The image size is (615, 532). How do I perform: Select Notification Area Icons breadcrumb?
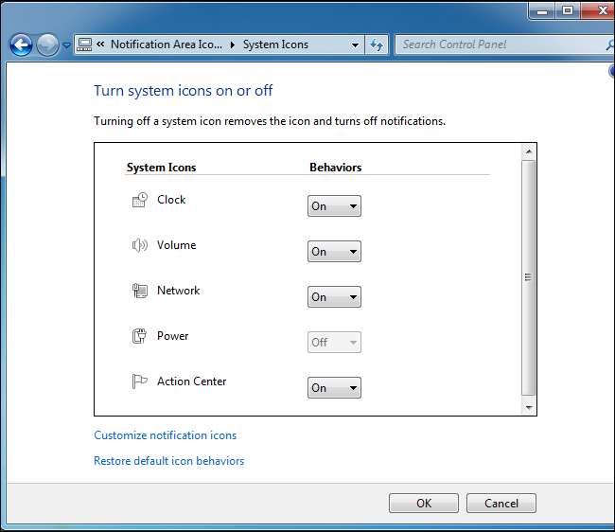(x=166, y=44)
